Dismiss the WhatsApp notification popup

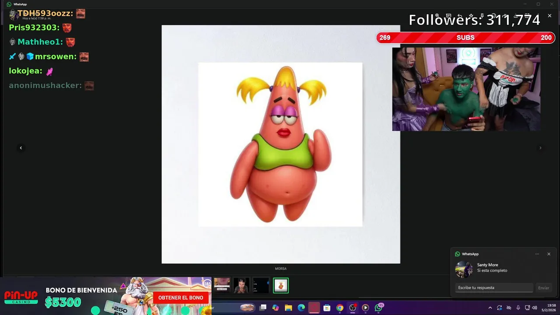coord(549,254)
